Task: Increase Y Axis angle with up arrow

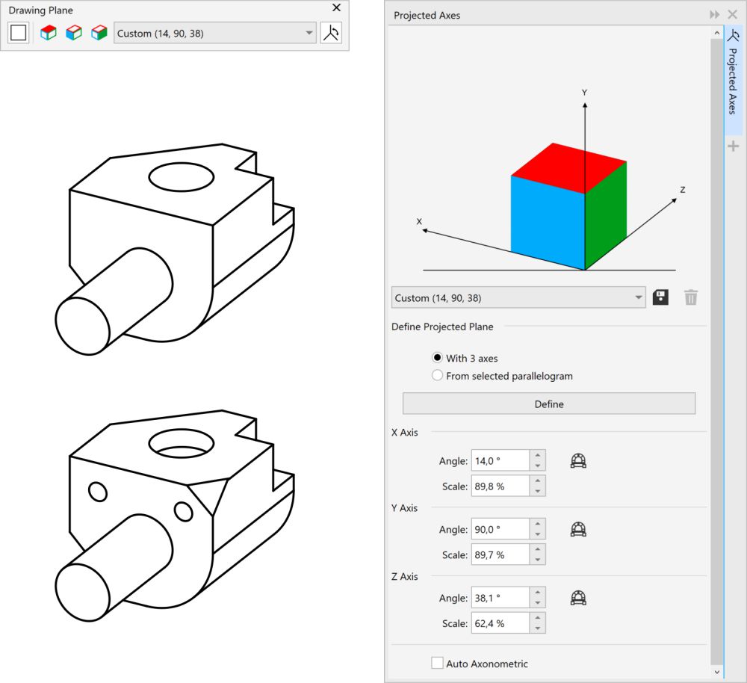Action: click(537, 524)
